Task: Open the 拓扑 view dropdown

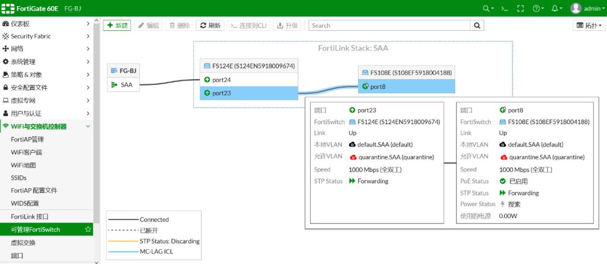Action: point(589,25)
